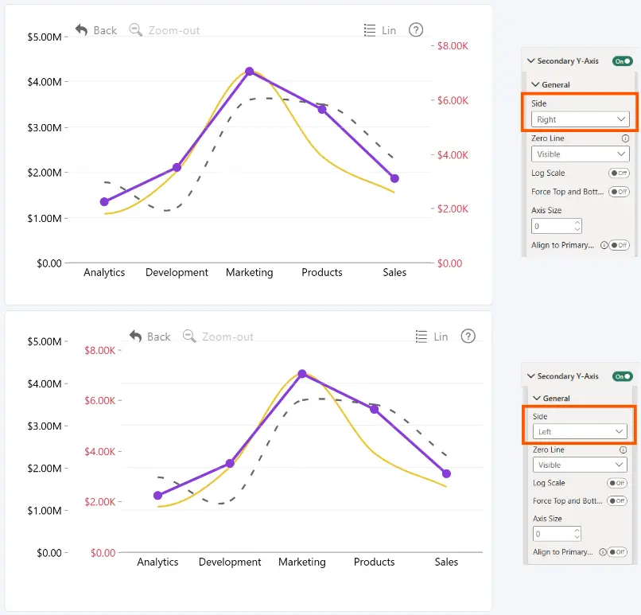Click the Development data point in the lower chart
641x615 pixels.
230,463
